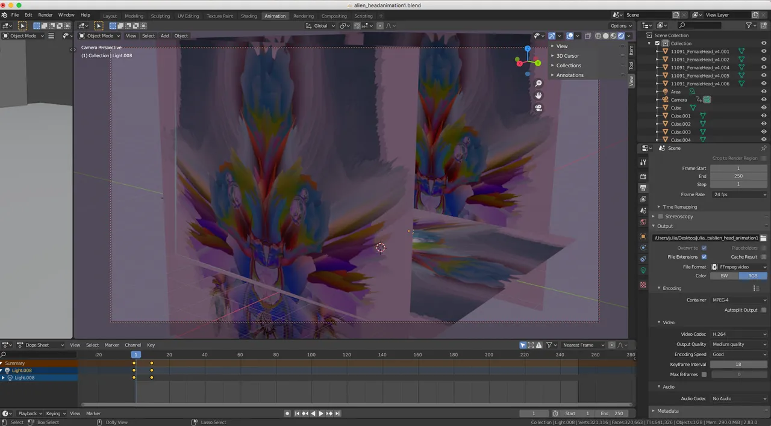This screenshot has width=771, height=426.
Task: Enable the Stereoscopy checkbox
Action: [x=660, y=216]
